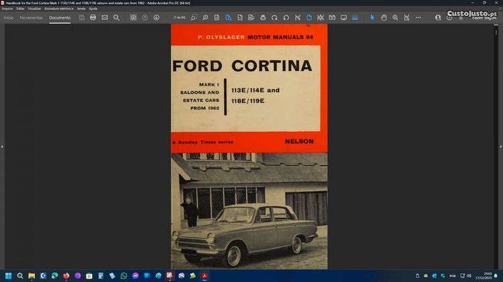Expand the right tools pane
The height and width of the screenshot is (282, 503).
500,146
